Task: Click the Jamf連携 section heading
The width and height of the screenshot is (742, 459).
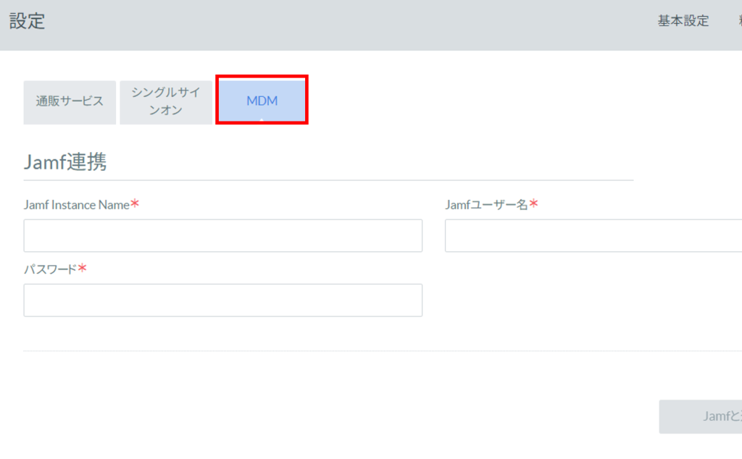Action: (66, 162)
